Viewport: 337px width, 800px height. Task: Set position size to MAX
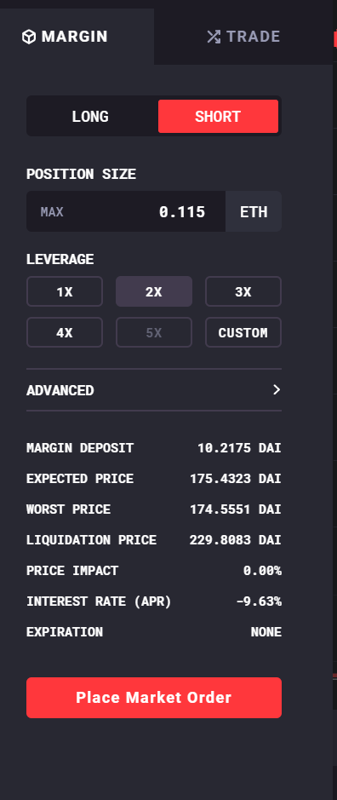point(52,212)
